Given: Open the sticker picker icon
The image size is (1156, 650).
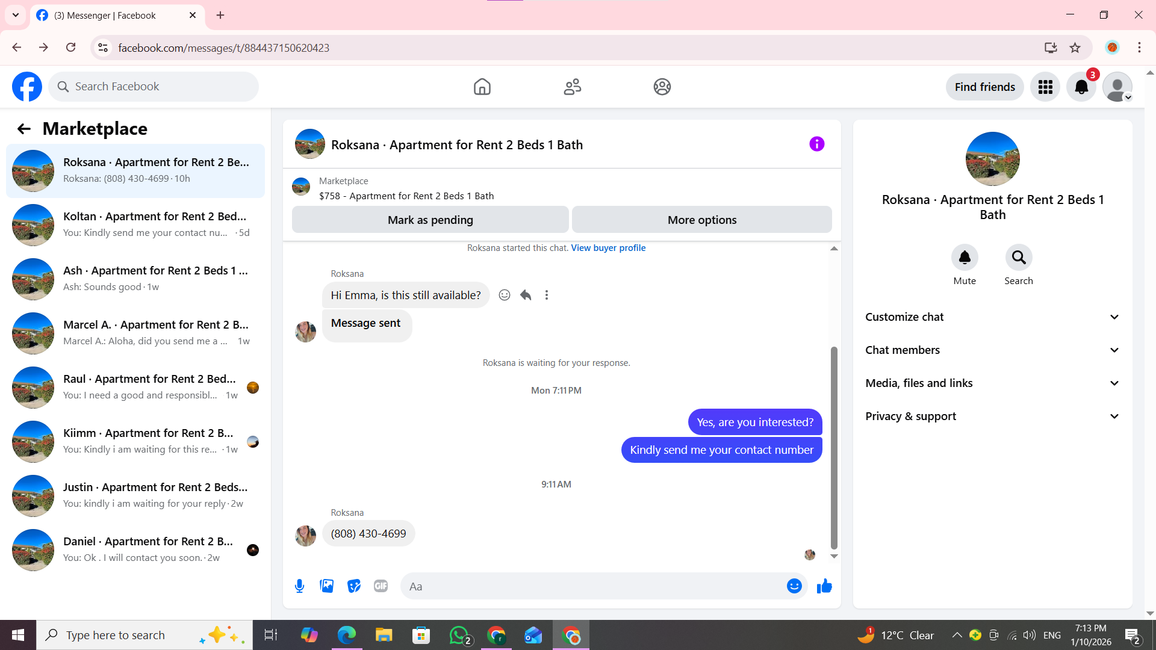Looking at the screenshot, I should tap(354, 586).
